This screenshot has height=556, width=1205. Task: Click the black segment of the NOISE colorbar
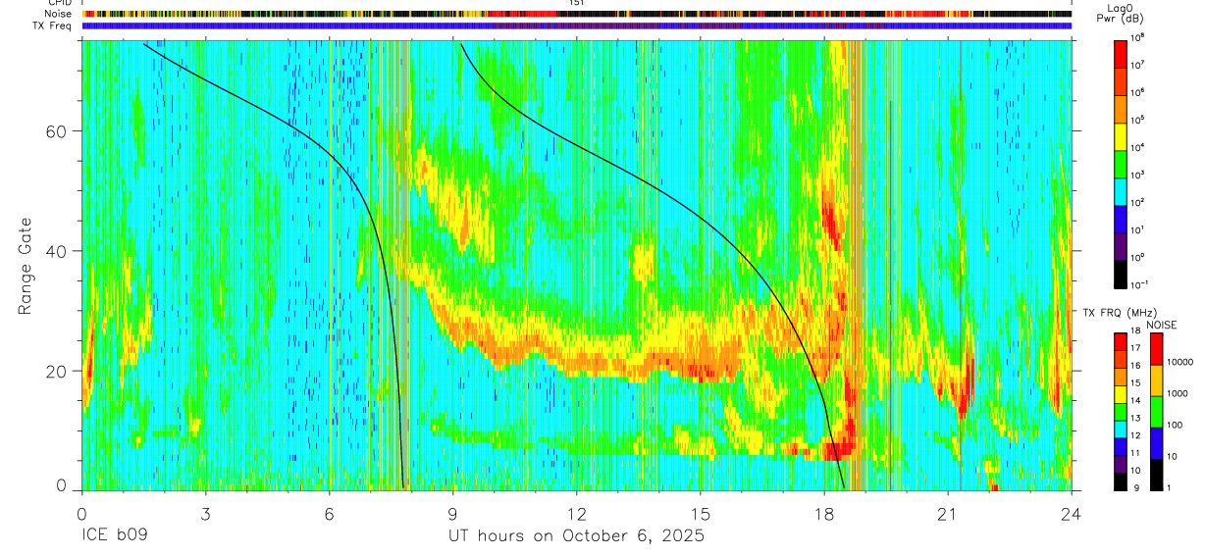tap(1156, 475)
